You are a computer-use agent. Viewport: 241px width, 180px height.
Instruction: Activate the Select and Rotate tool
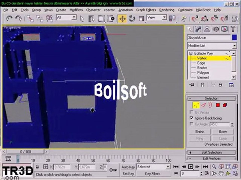(132, 19)
